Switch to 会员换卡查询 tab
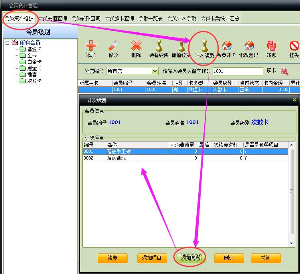The image size is (300, 274). point(119,18)
